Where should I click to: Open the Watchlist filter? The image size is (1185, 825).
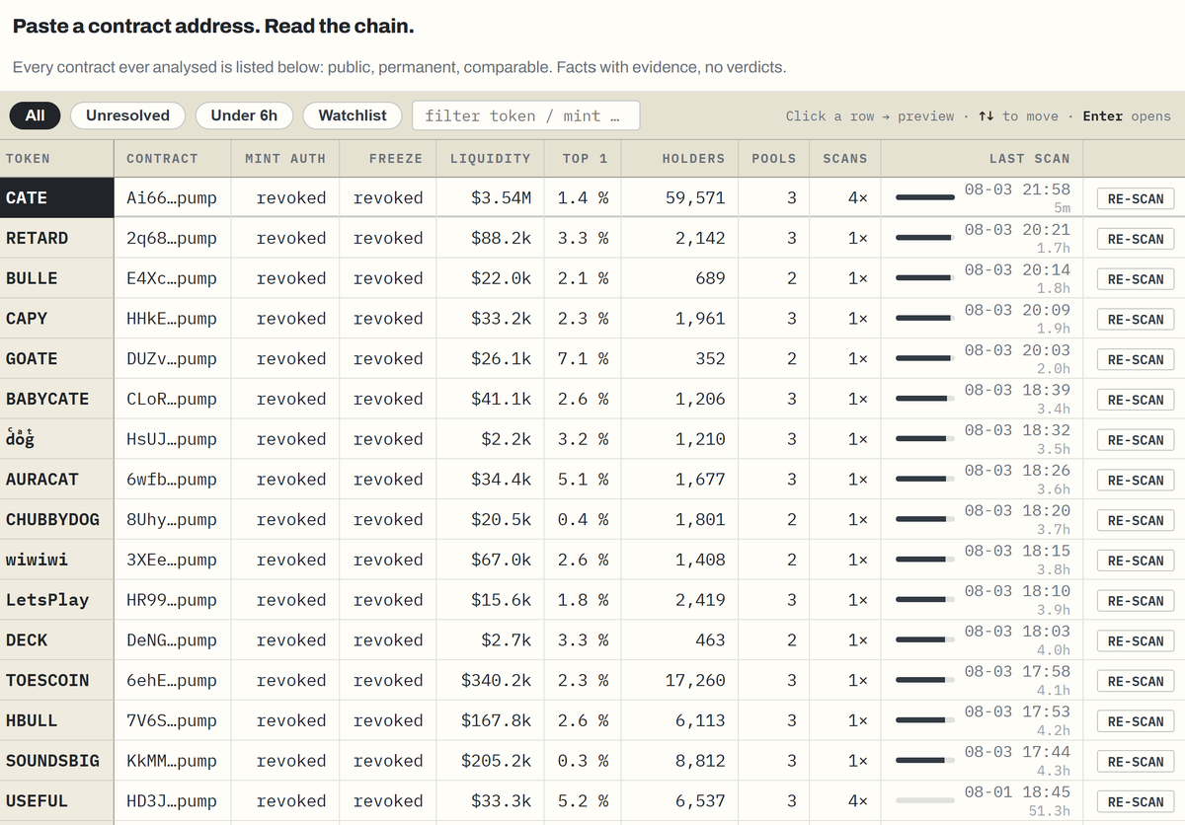(353, 115)
